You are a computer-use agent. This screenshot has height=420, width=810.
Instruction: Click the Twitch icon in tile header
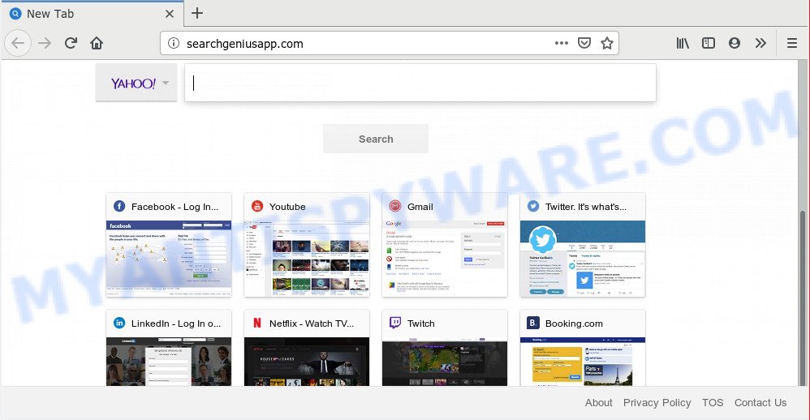(395, 323)
